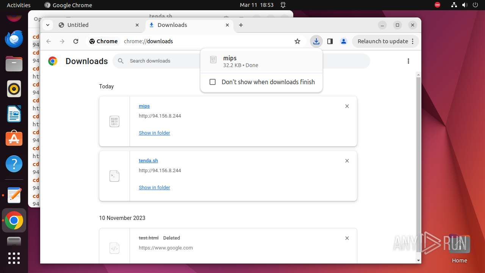The height and width of the screenshot is (273, 485).
Task: Open the Google Chrome app menu
Action: click(68, 5)
